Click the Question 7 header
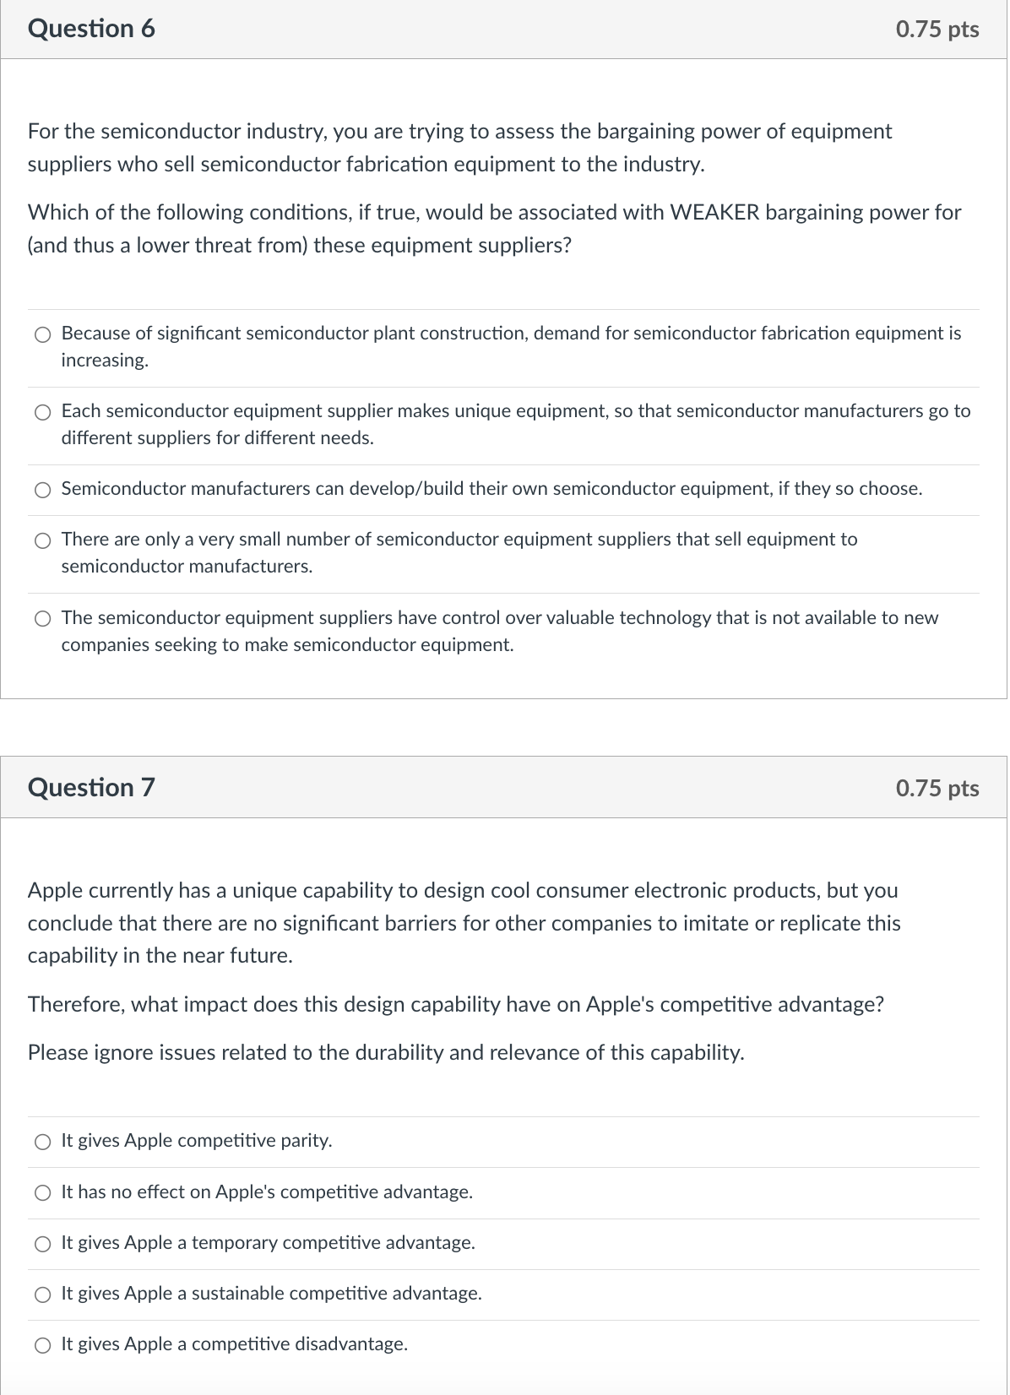The height and width of the screenshot is (1395, 1010). pyautogui.click(x=91, y=787)
